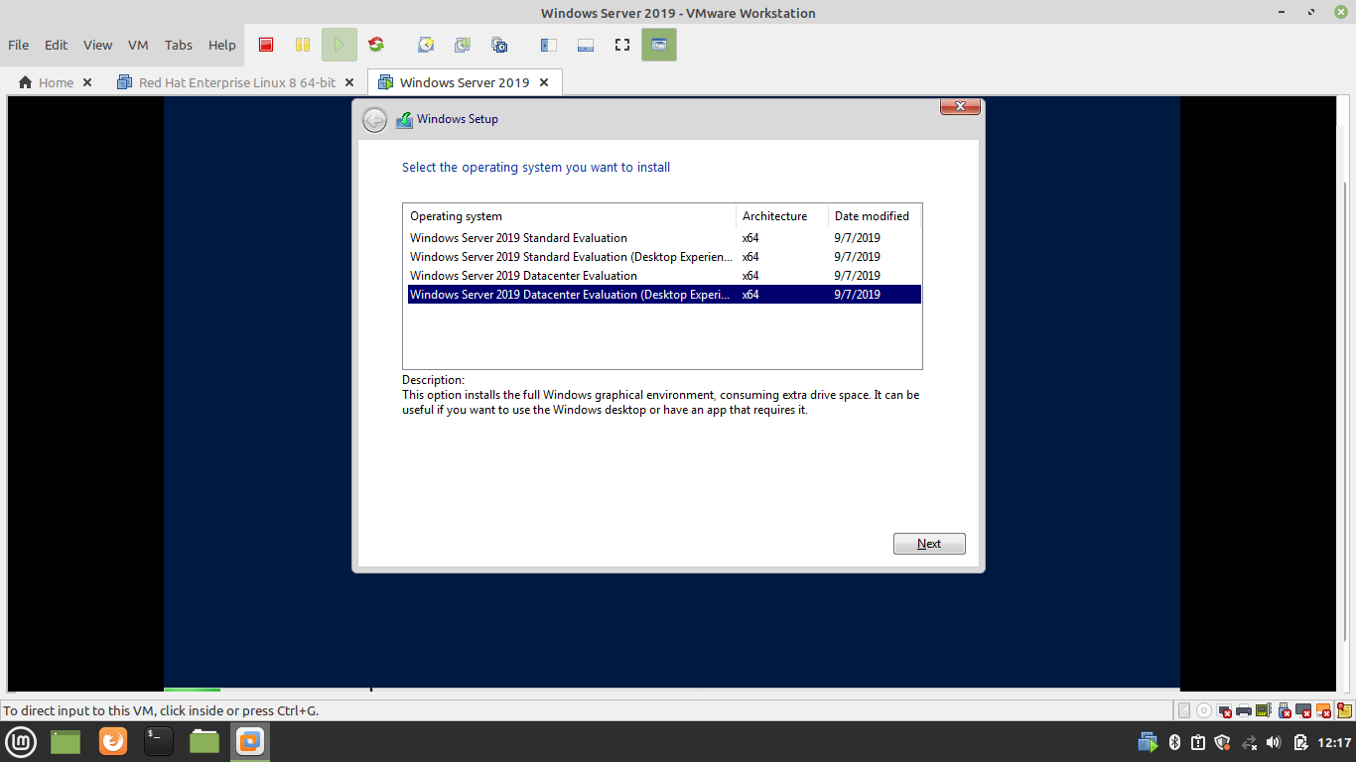Close the Red Hat Enterprise Linux tab
Viewport: 1356px width, 762px height.
(351, 82)
